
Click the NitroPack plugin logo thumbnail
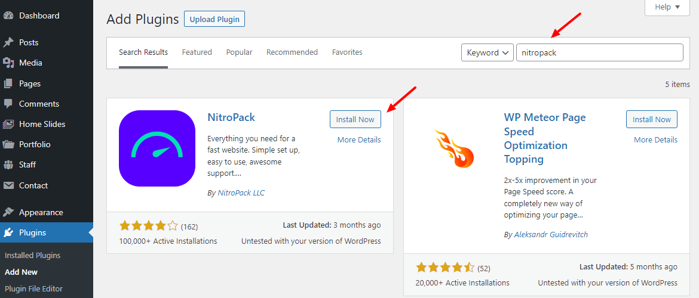pyautogui.click(x=157, y=148)
